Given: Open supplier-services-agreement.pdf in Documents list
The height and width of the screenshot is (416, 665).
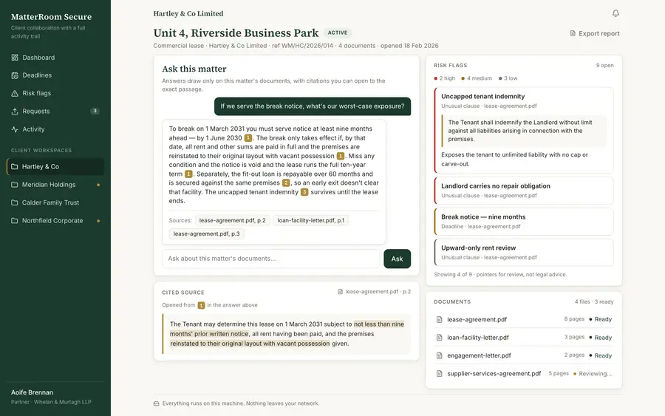Looking at the screenshot, I should click(x=524, y=374).
